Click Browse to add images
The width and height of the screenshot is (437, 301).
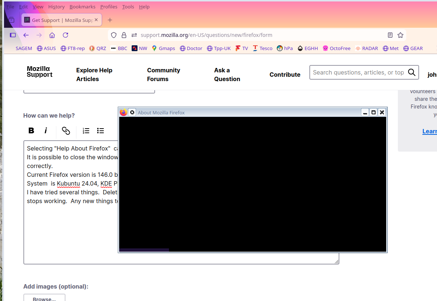(44, 297)
